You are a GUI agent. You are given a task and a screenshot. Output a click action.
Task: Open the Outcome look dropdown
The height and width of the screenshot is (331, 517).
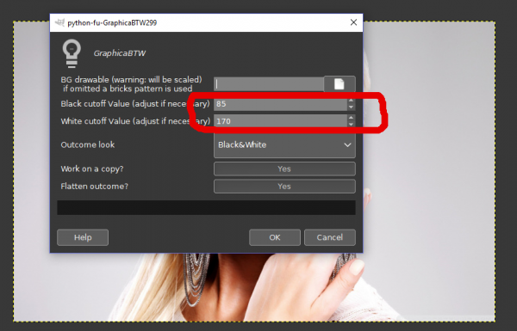[x=284, y=144]
